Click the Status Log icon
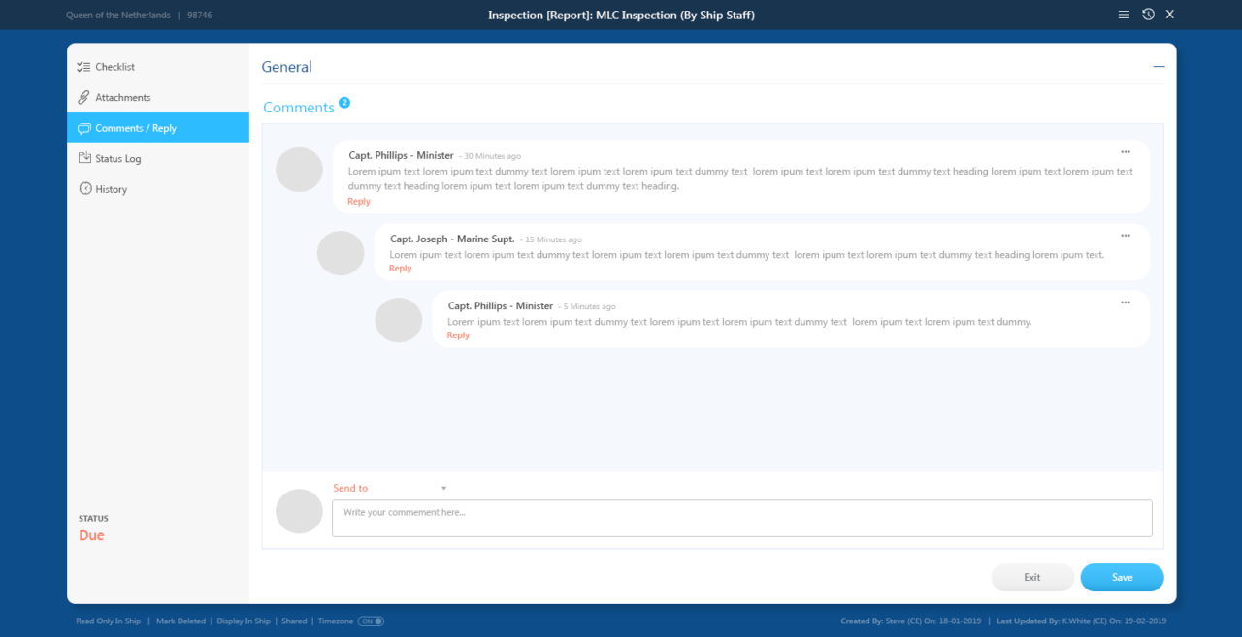This screenshot has width=1242, height=637. [x=84, y=159]
